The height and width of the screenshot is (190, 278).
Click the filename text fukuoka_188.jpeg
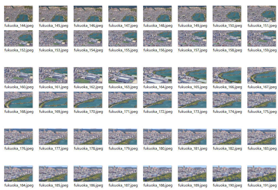(158, 185)
